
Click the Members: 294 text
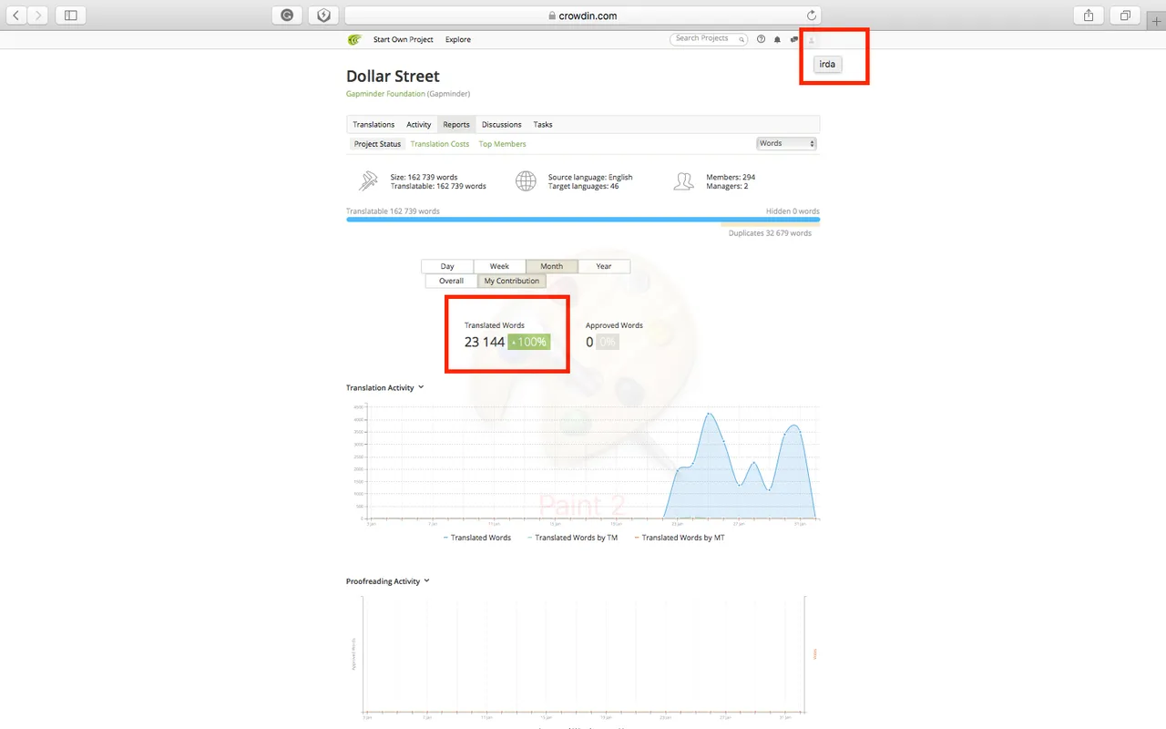pyautogui.click(x=731, y=177)
